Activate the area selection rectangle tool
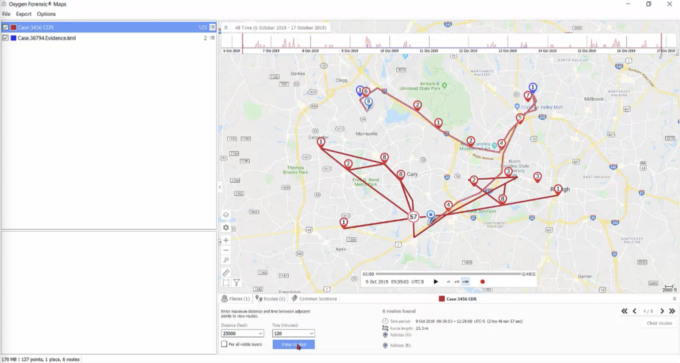 click(x=226, y=283)
